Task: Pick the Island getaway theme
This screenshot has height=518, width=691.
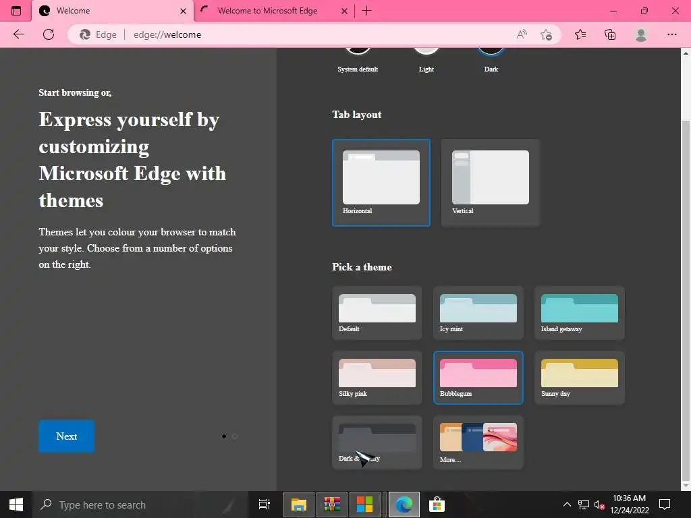Action: [x=580, y=313]
